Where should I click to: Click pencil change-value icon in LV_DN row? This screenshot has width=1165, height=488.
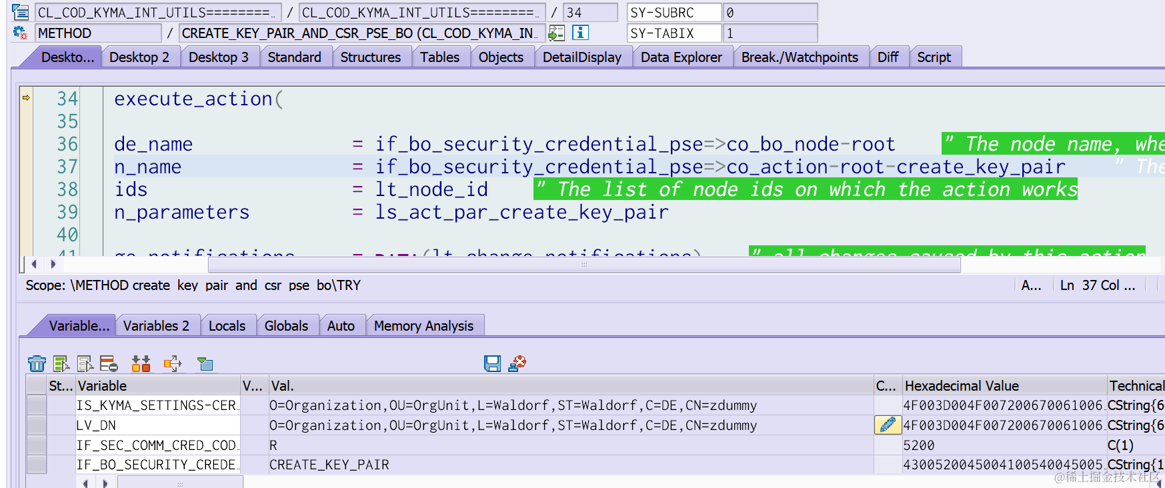pyautogui.click(x=888, y=425)
